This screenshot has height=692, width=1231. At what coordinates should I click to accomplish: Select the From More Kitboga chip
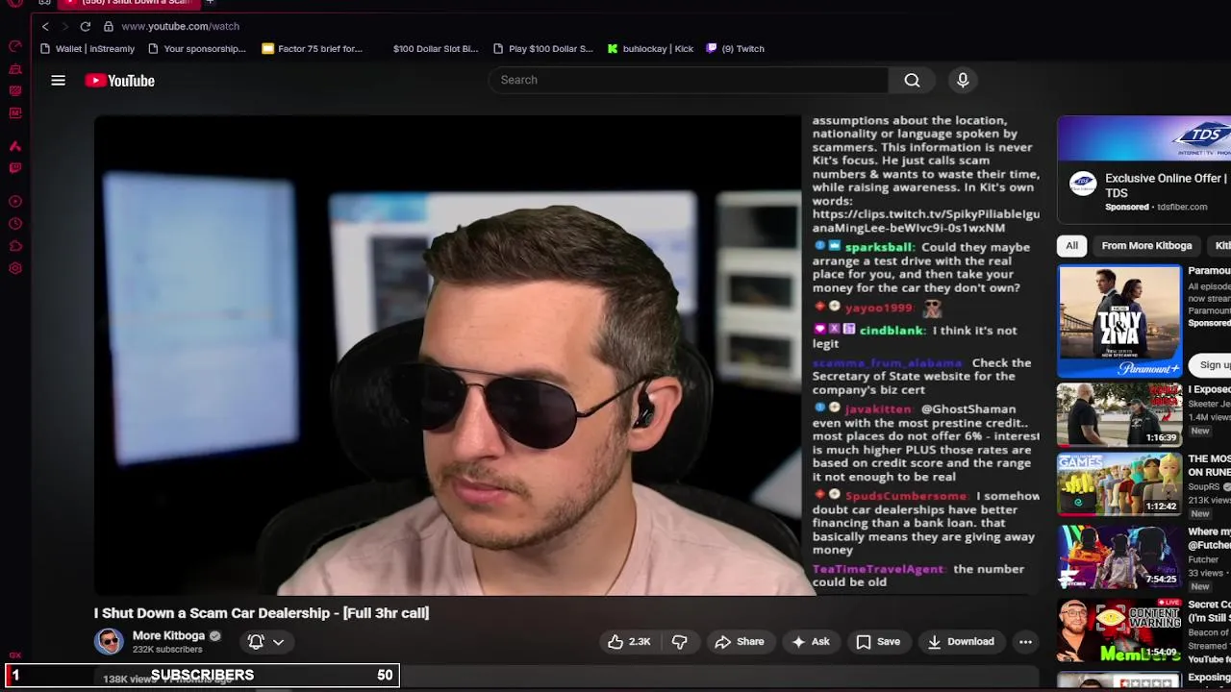tap(1146, 245)
